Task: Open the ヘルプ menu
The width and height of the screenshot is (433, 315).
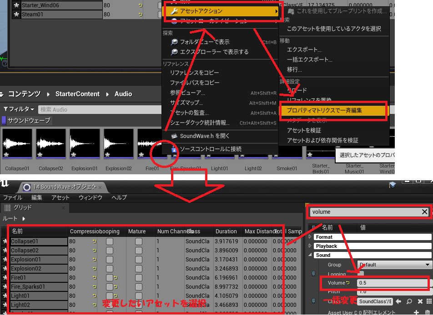Action: (x=119, y=197)
